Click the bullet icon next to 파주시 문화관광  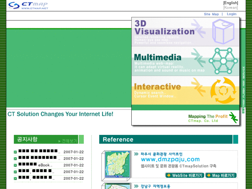[136, 154]
